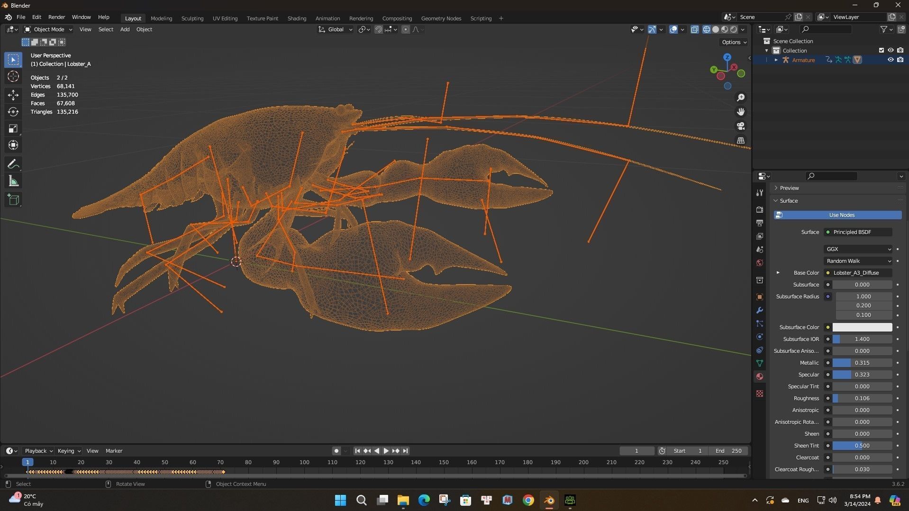Click the viewport zoom magnifier icon
Screen dimensions: 909x511
point(740,98)
